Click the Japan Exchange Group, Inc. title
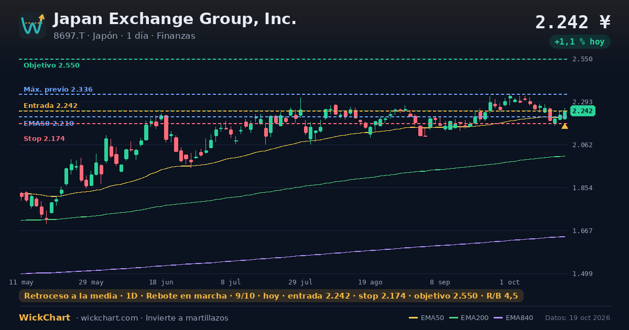The height and width of the screenshot is (330, 629). (175, 19)
